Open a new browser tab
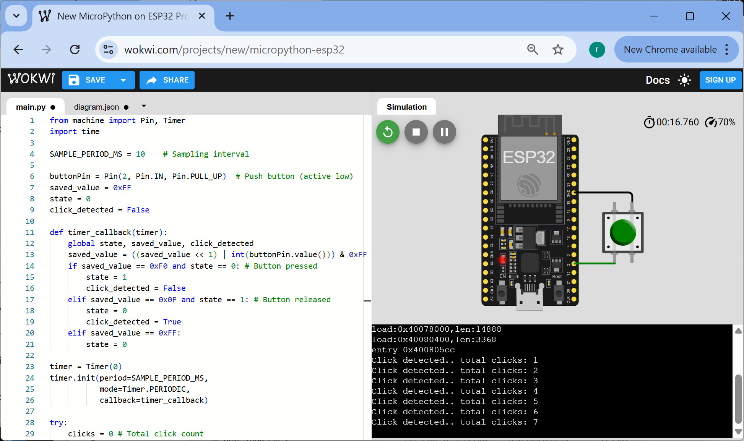 pos(230,16)
